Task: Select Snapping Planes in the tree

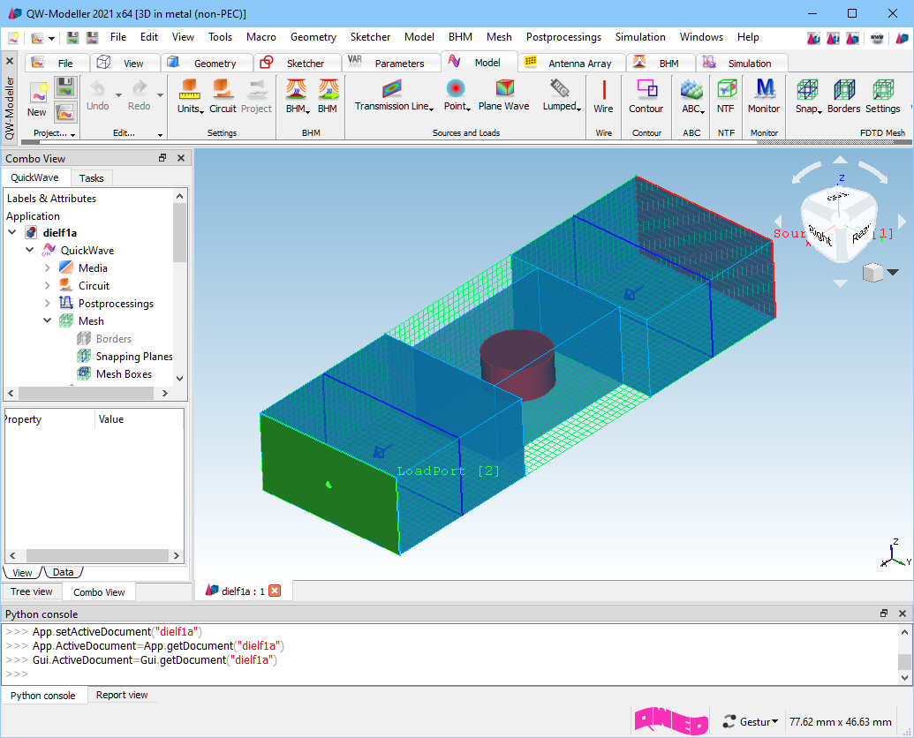Action: (134, 356)
